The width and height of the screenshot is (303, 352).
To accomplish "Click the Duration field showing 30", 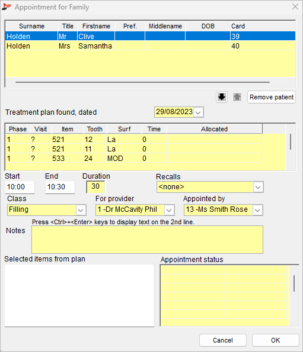I will click(x=95, y=187).
